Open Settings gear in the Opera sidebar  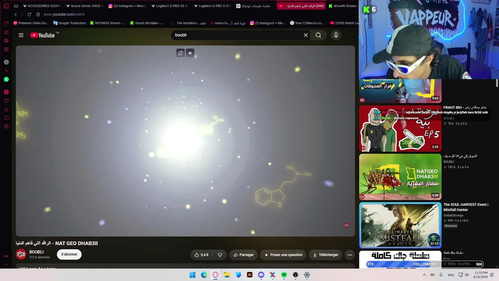(6, 126)
